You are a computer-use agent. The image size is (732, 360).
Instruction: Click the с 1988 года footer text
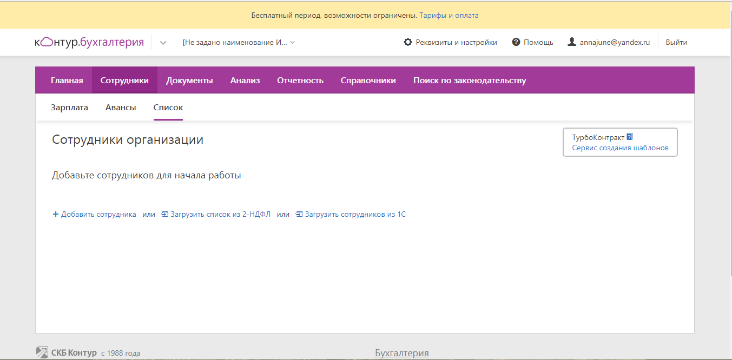point(121,353)
